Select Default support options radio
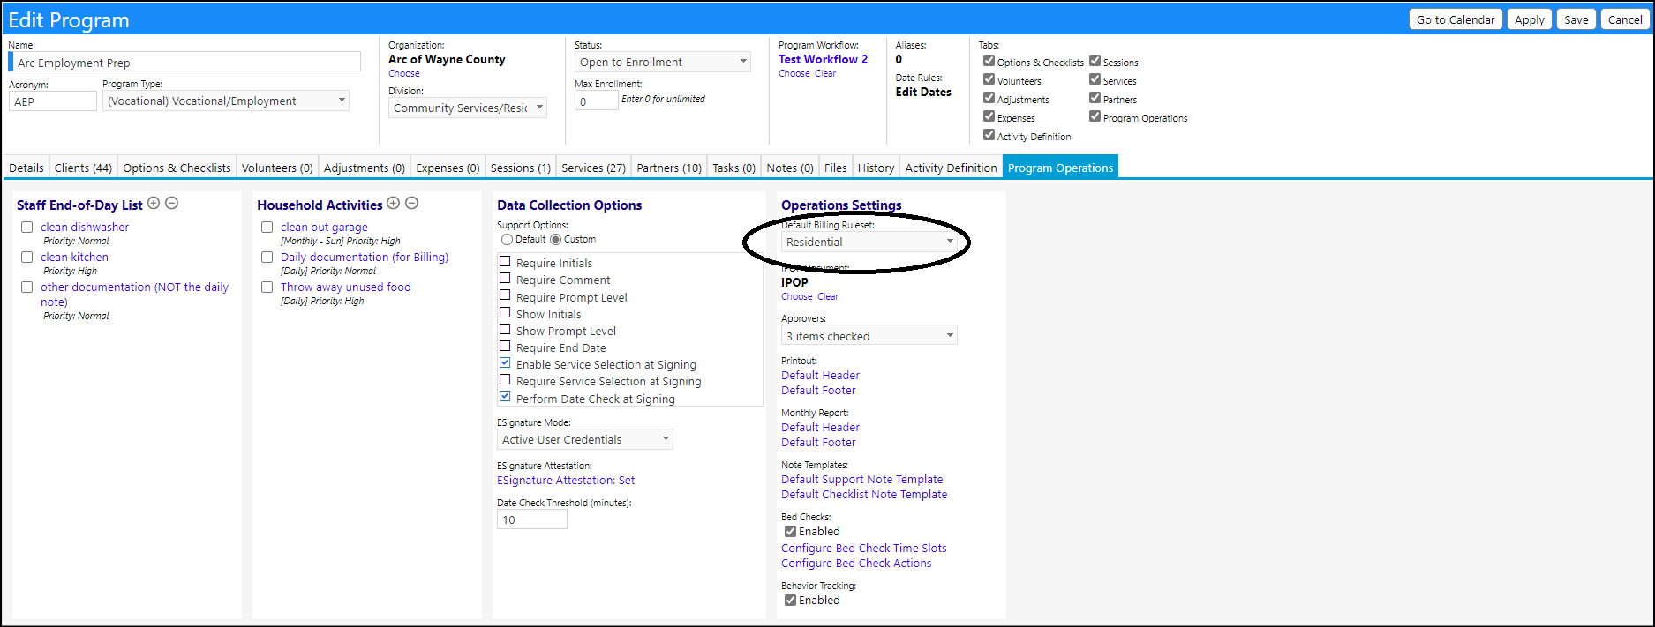 point(507,239)
